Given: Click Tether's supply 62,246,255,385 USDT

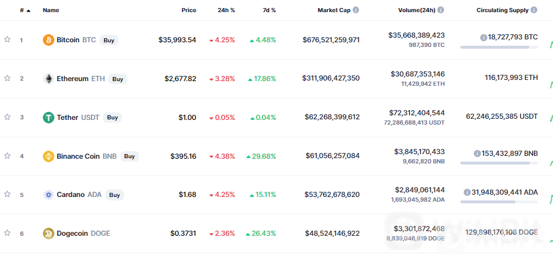Looking at the screenshot, I should pyautogui.click(x=502, y=116).
